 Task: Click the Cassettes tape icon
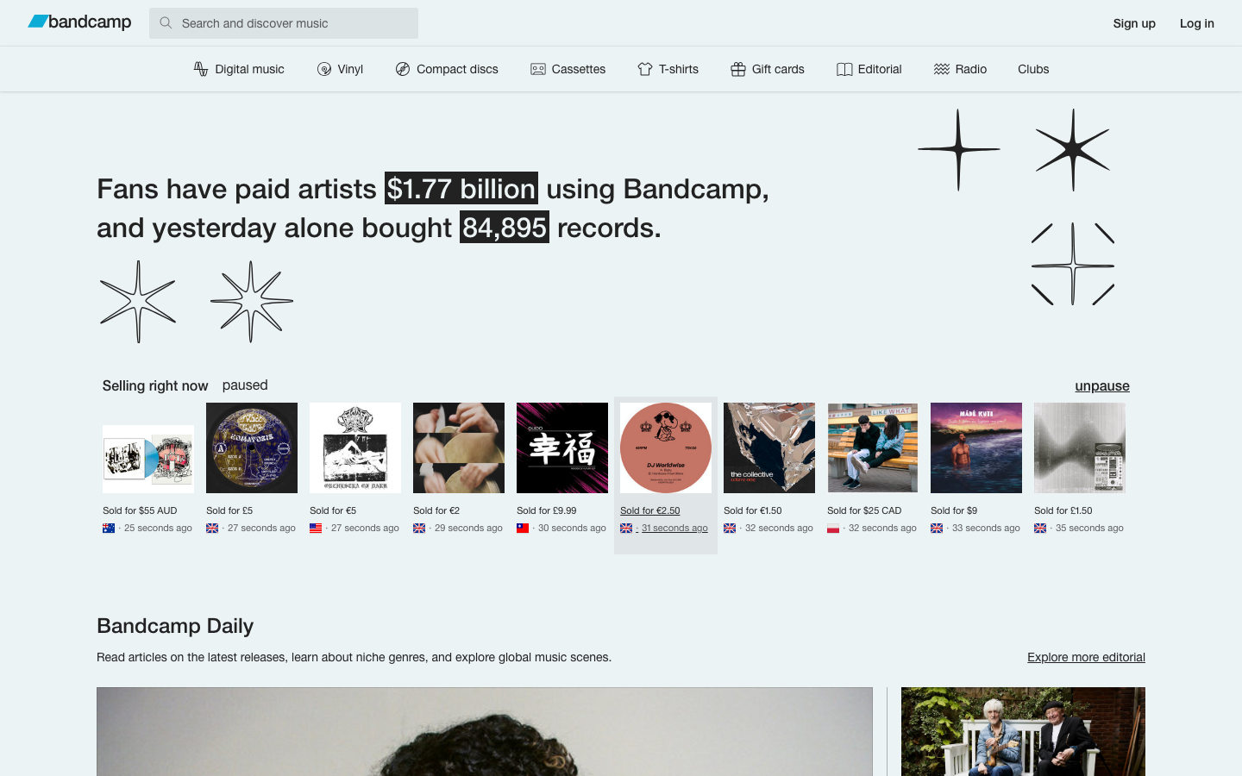click(x=538, y=69)
